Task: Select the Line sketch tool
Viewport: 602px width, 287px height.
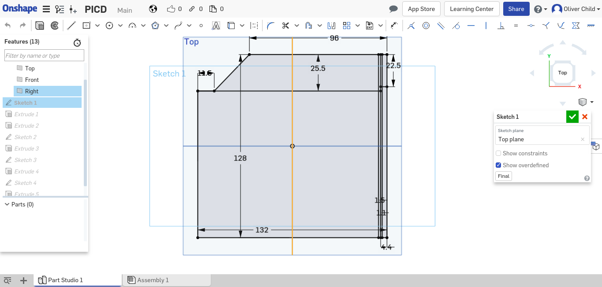Action: [x=71, y=25]
